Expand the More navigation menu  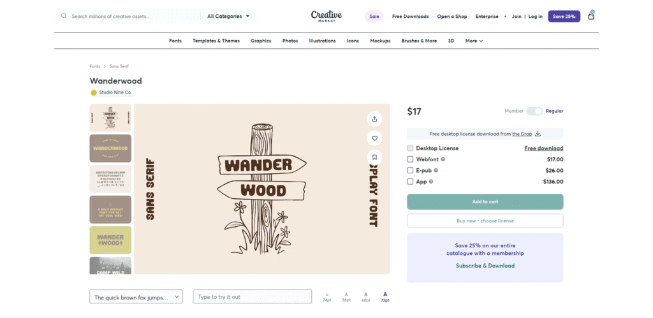474,41
